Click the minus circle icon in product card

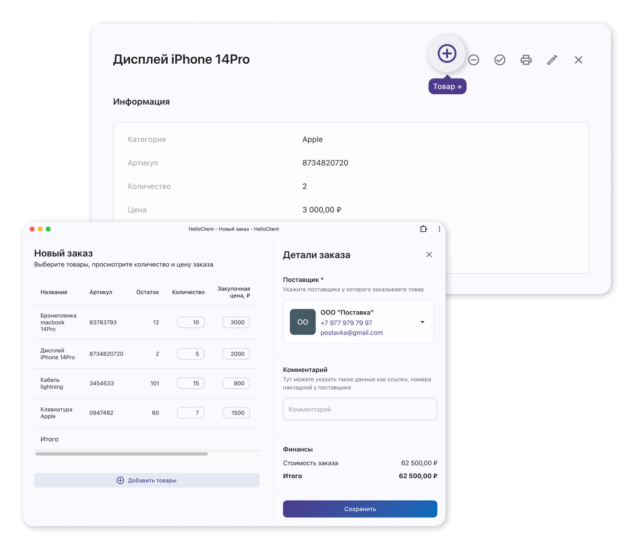click(x=474, y=60)
